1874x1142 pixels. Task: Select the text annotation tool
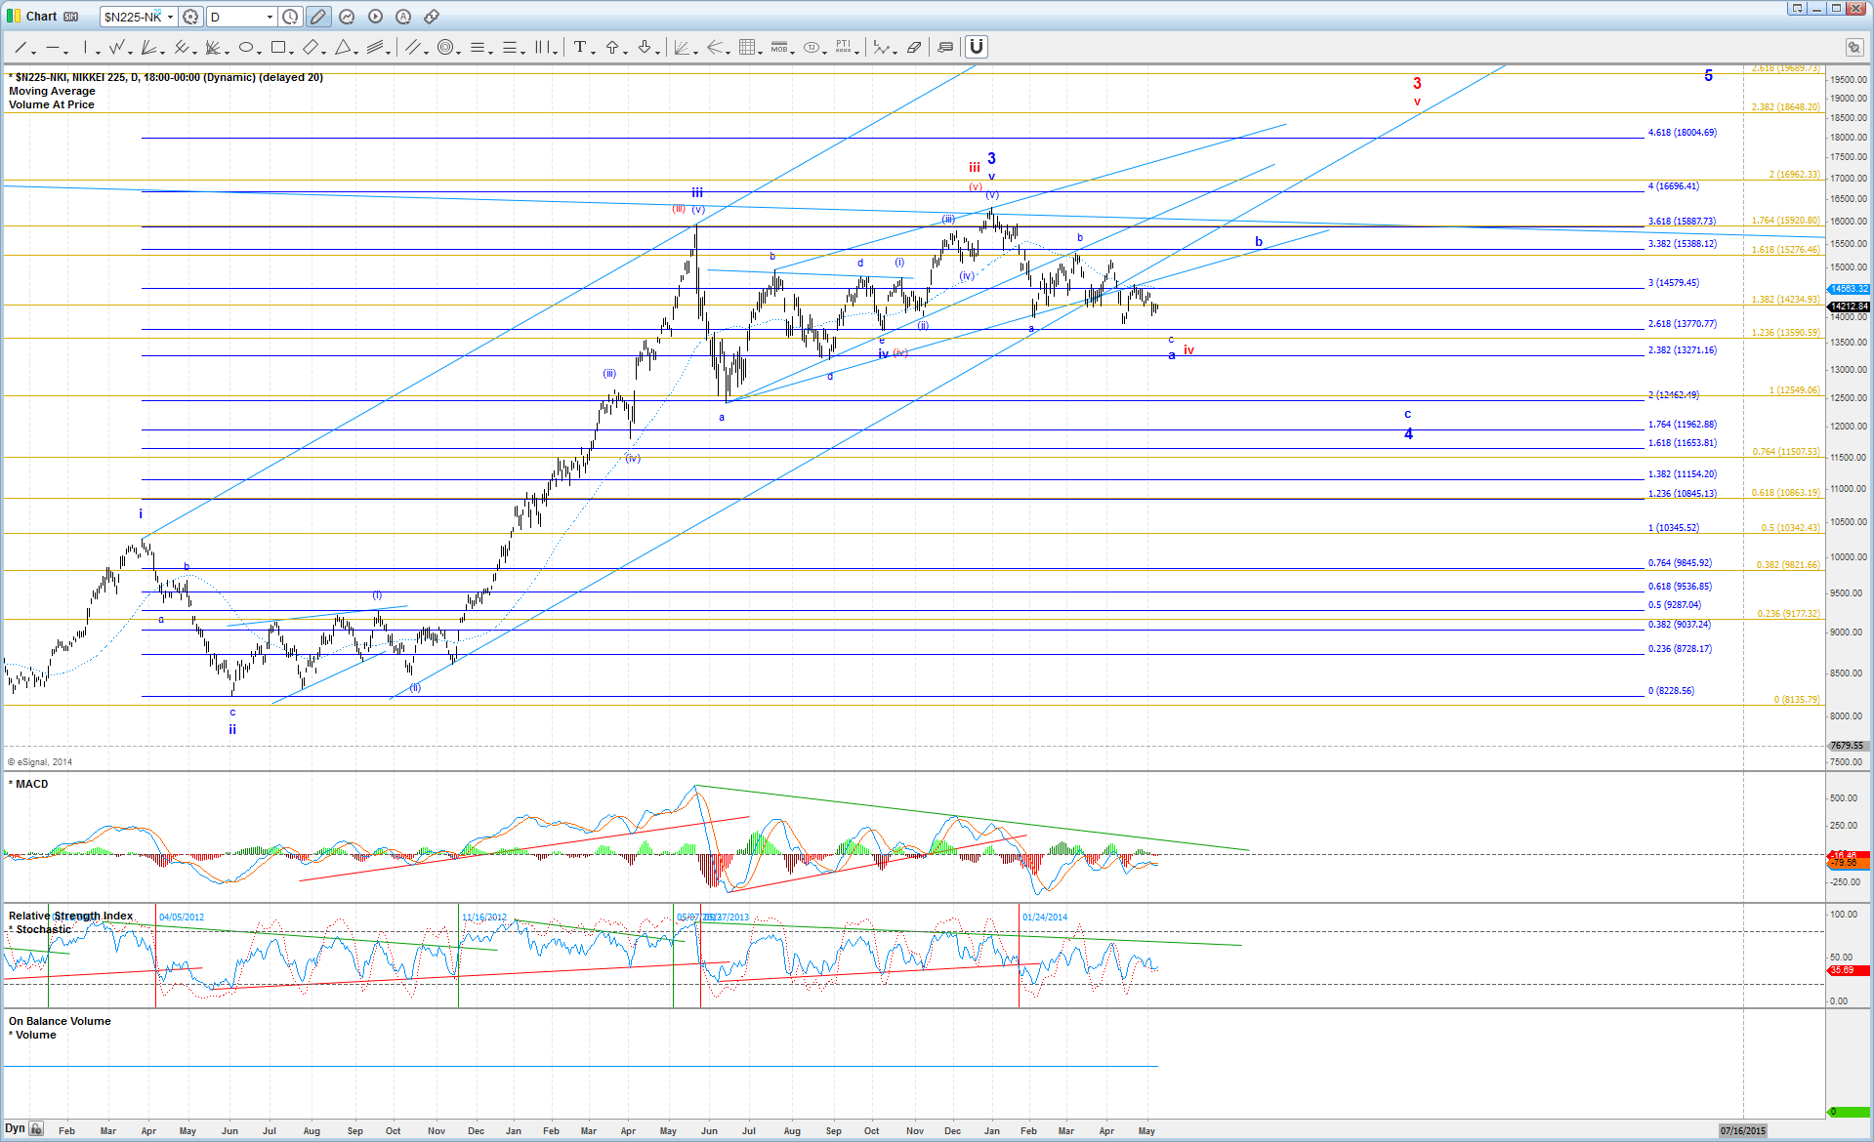coord(580,47)
